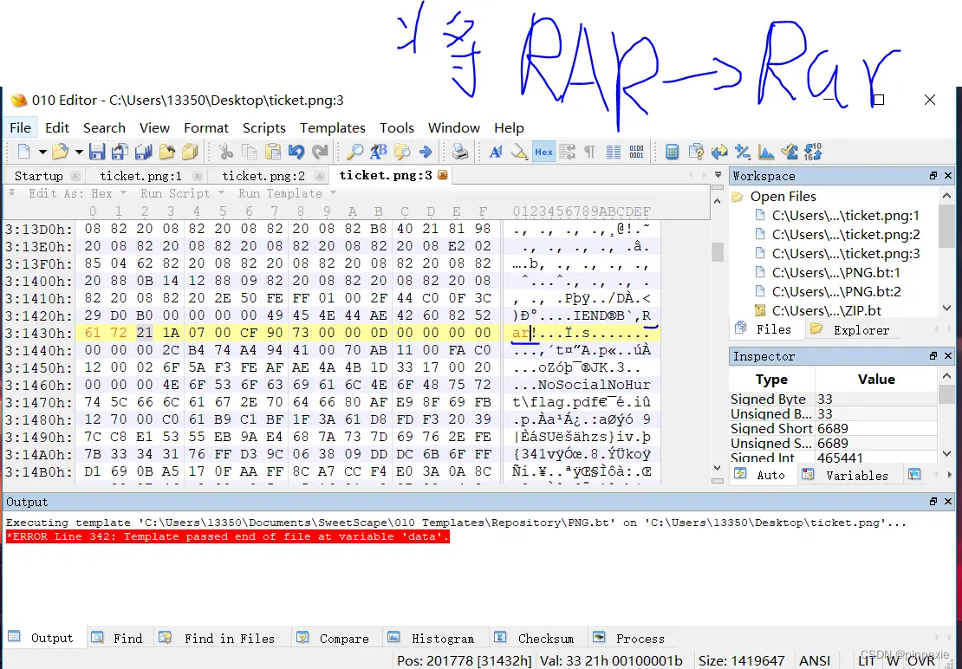Toggle the Hex editing mode button

click(543, 151)
